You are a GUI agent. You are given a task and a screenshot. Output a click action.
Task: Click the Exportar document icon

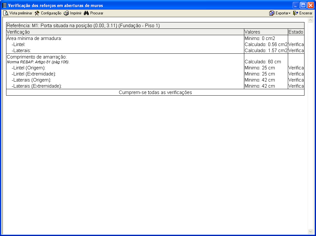[272, 13]
